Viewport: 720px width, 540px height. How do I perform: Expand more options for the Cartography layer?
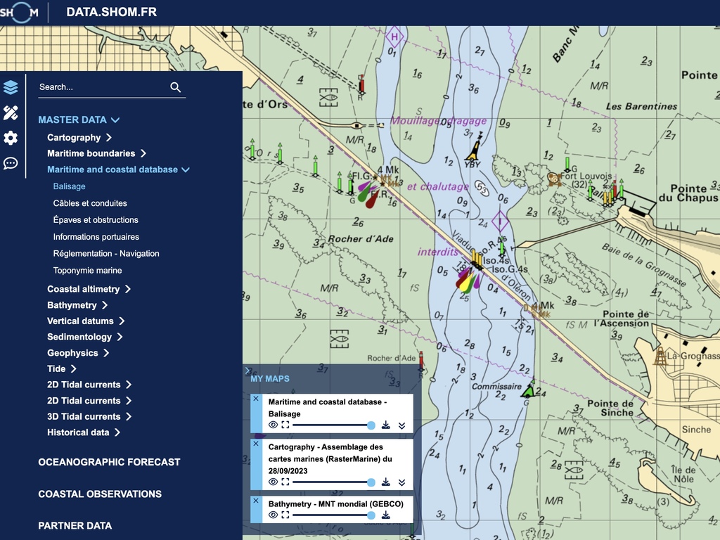401,482
